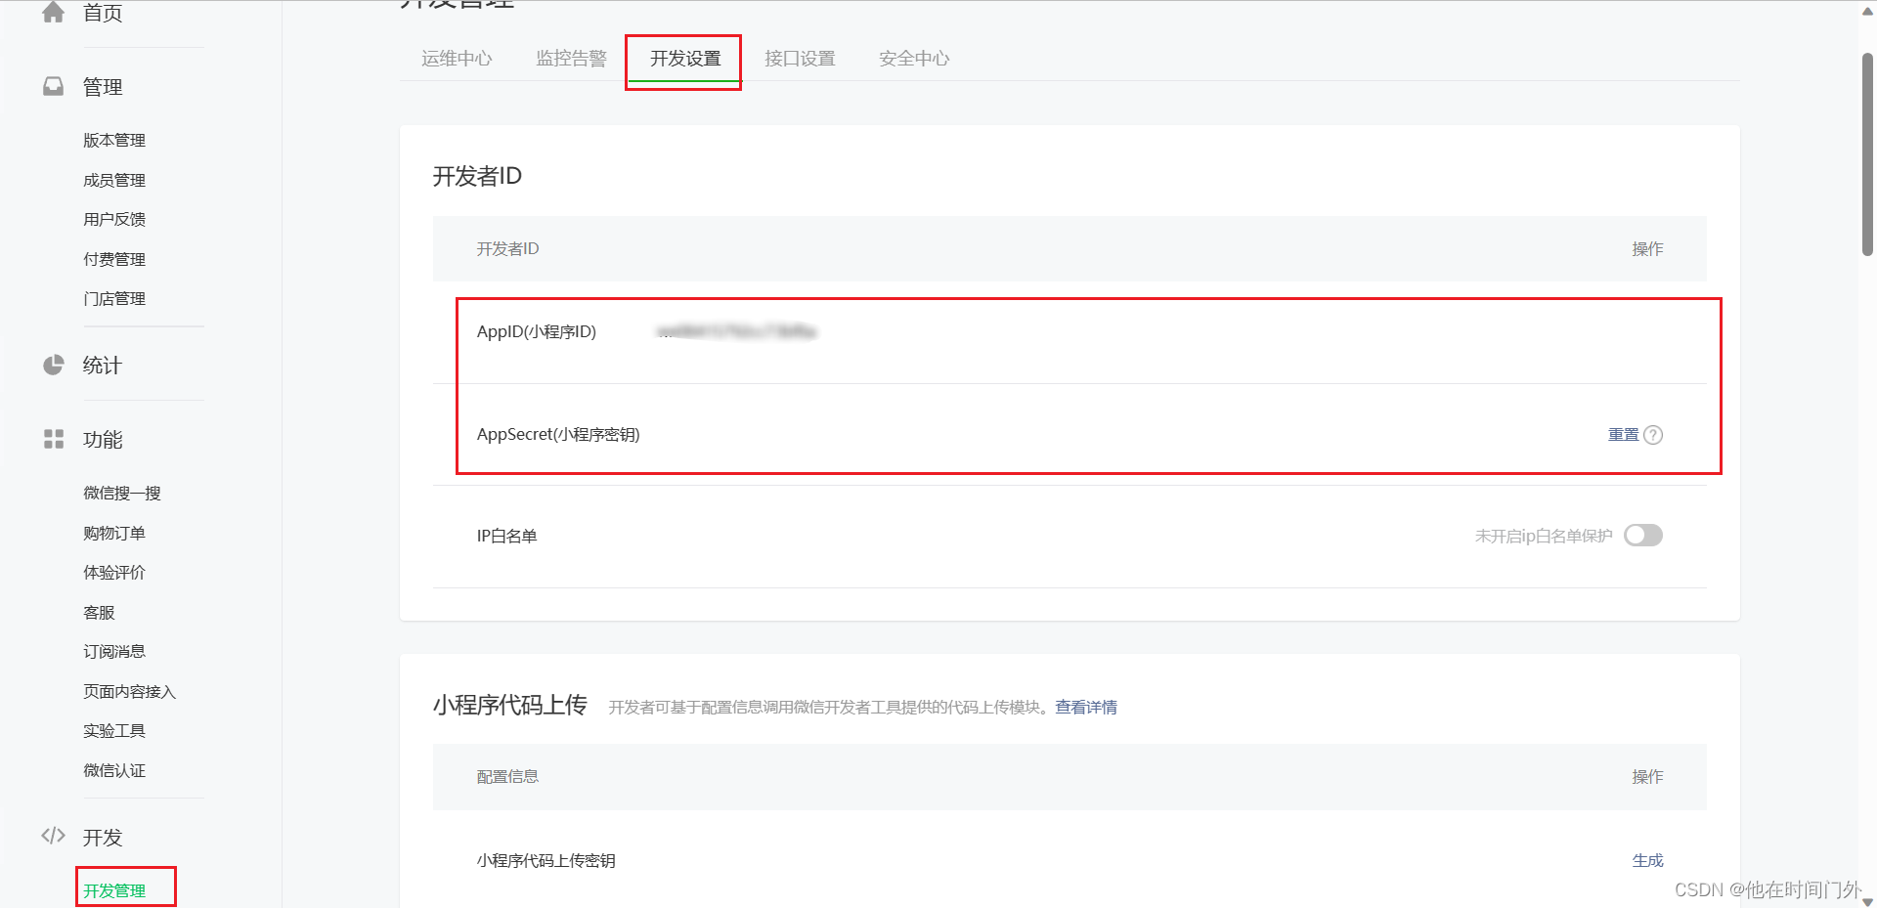The image size is (1877, 908).
Task: Switch to the 运维中心 tab
Action: [x=457, y=59]
